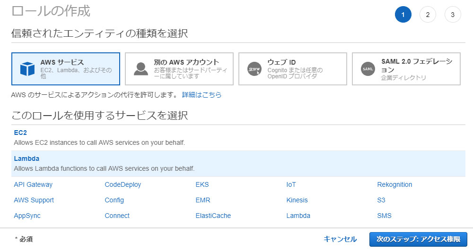Go to step 3 indicator
This screenshot has width=473, height=250.
click(x=453, y=15)
